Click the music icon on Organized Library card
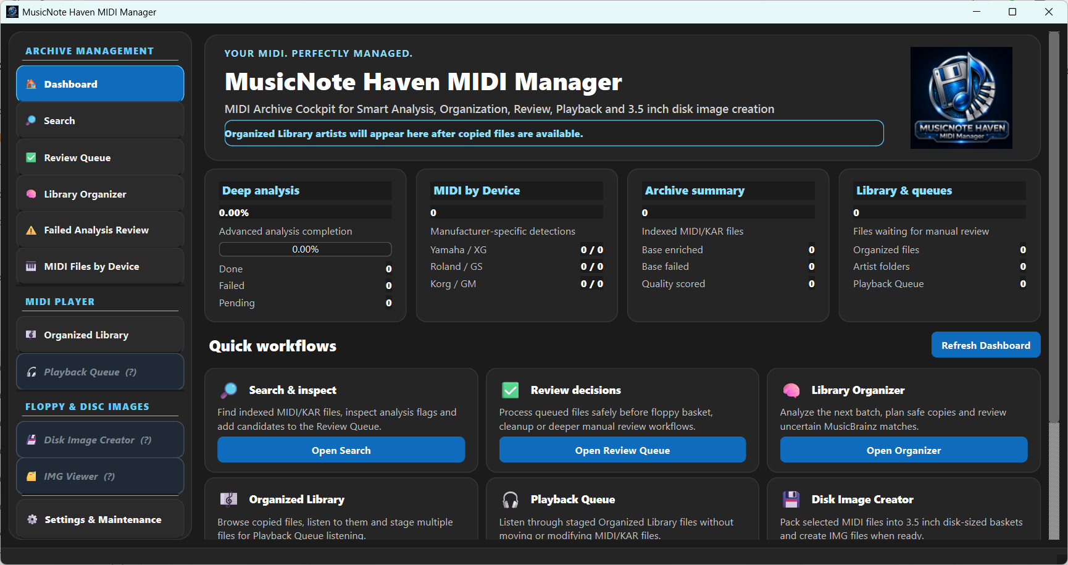This screenshot has width=1068, height=565. coord(228,499)
